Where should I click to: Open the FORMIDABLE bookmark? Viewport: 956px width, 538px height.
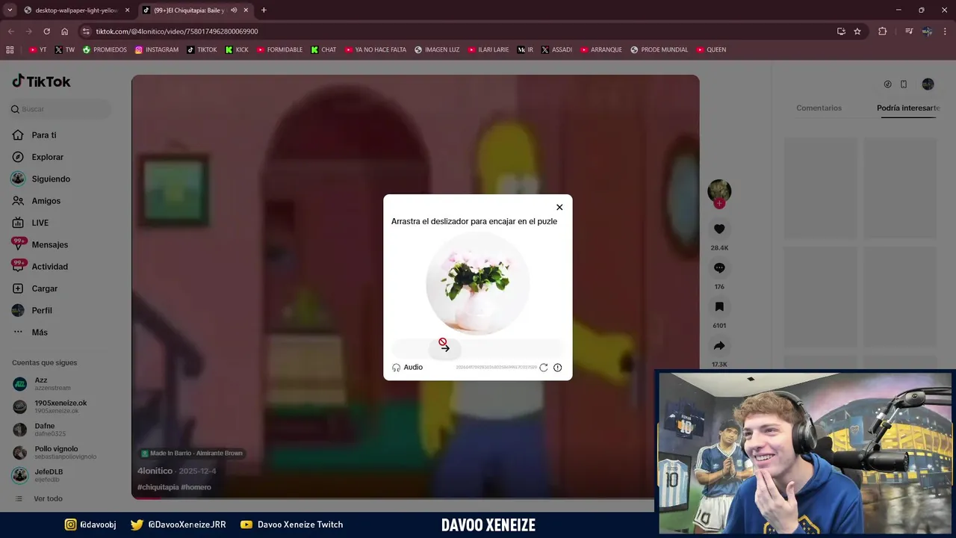click(279, 50)
